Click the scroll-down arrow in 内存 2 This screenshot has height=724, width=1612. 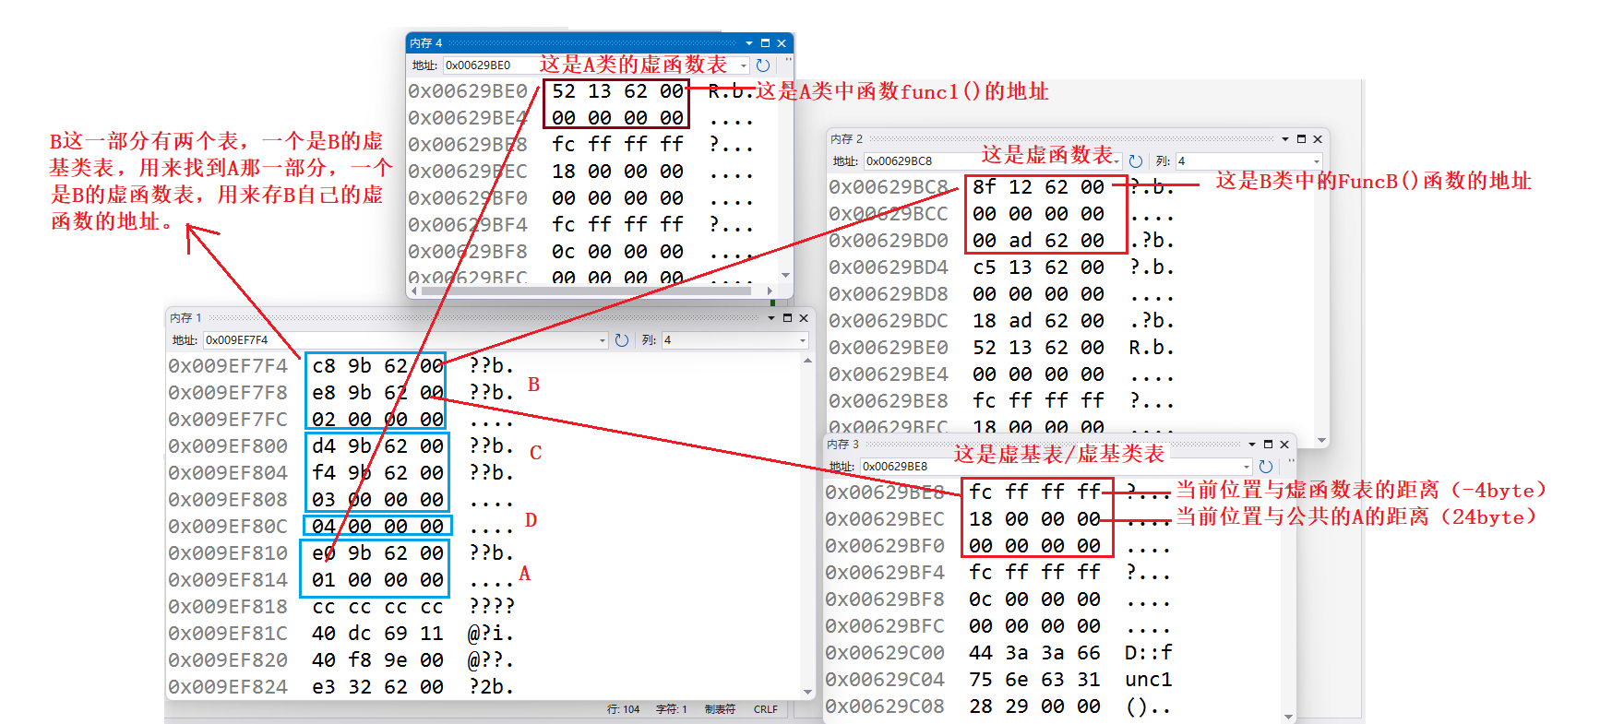point(1322,441)
